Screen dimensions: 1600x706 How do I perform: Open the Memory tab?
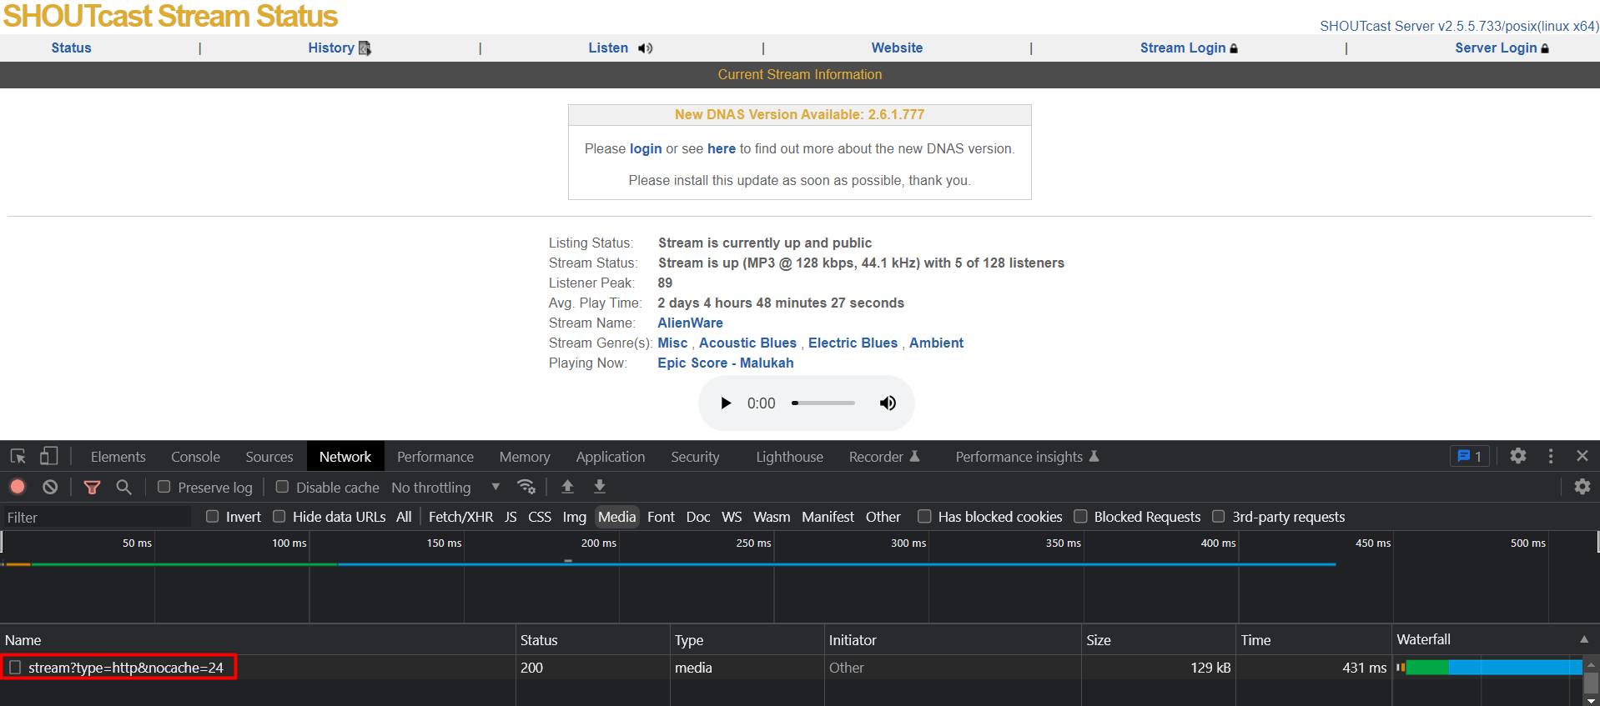coord(525,457)
